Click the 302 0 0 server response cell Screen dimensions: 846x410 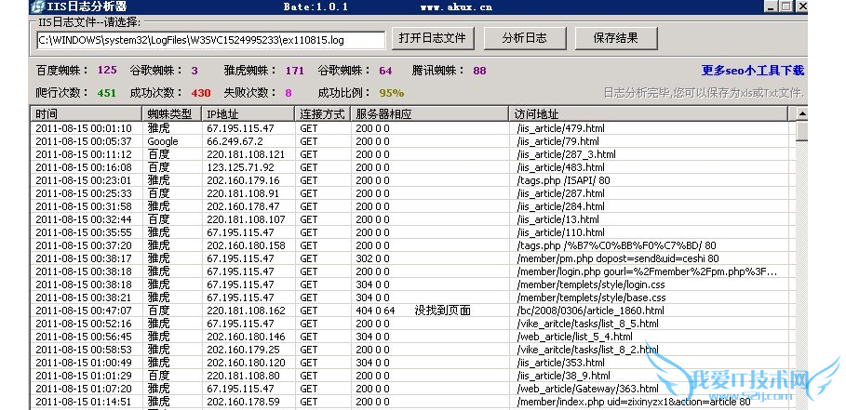(x=372, y=258)
